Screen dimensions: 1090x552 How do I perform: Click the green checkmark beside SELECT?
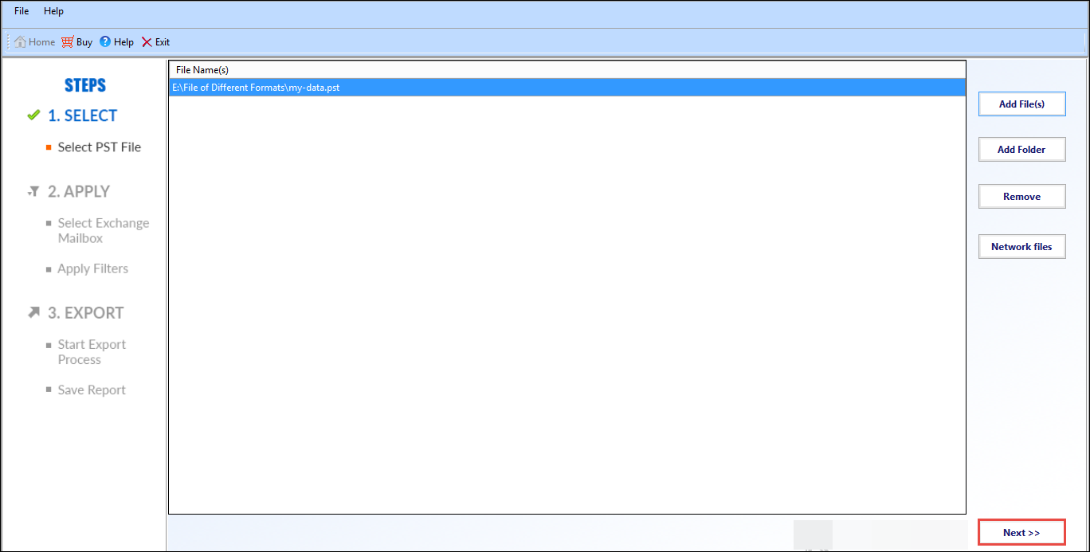[x=33, y=115]
